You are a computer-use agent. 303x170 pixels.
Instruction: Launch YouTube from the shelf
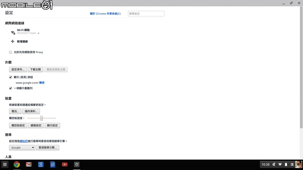click(65, 165)
